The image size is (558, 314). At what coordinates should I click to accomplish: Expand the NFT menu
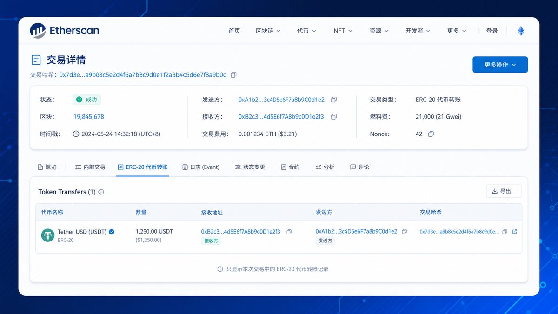click(343, 31)
